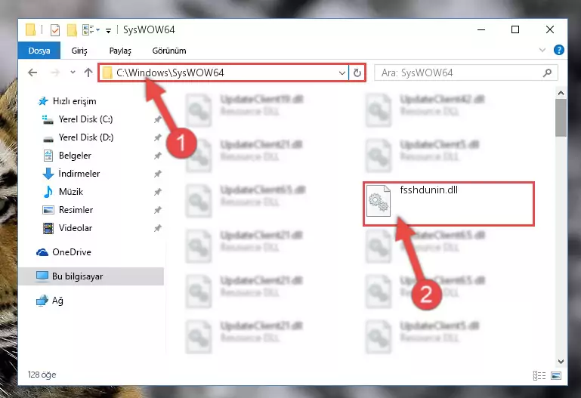Screen dimensions: 581x398
Task: Unpin Yerel Disk (D:) using pin icon
Action: coord(157,137)
